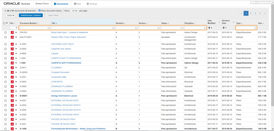Click search icon in Status filter

click(181, 28)
